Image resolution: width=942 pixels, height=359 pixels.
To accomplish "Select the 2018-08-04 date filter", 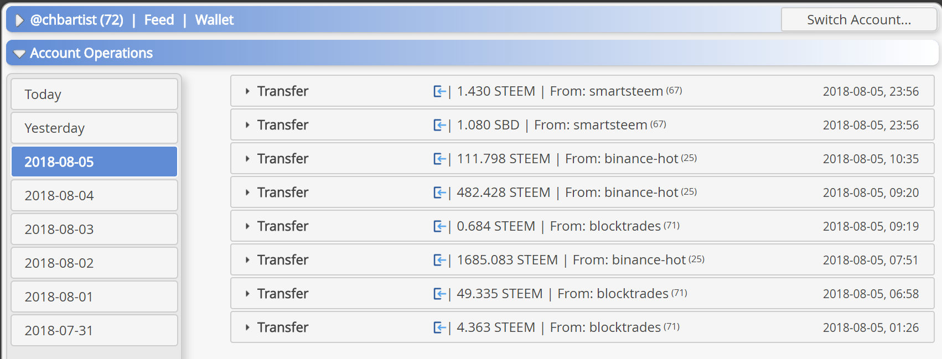I will tap(94, 195).
